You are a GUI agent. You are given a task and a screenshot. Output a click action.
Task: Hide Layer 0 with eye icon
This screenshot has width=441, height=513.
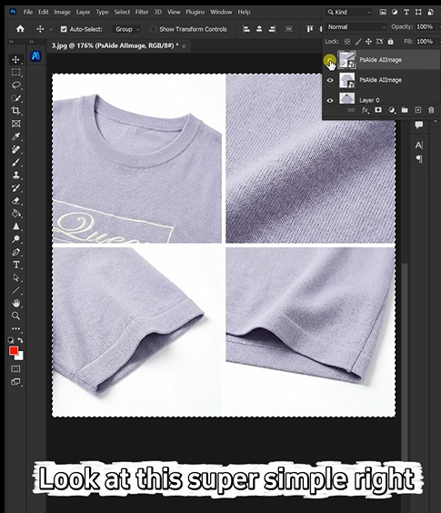pos(330,100)
